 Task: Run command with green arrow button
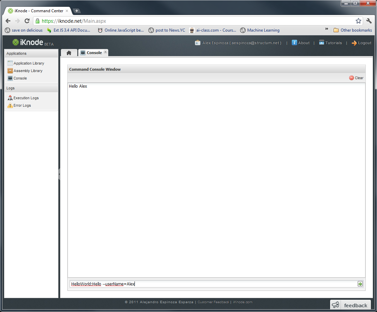(x=360, y=284)
